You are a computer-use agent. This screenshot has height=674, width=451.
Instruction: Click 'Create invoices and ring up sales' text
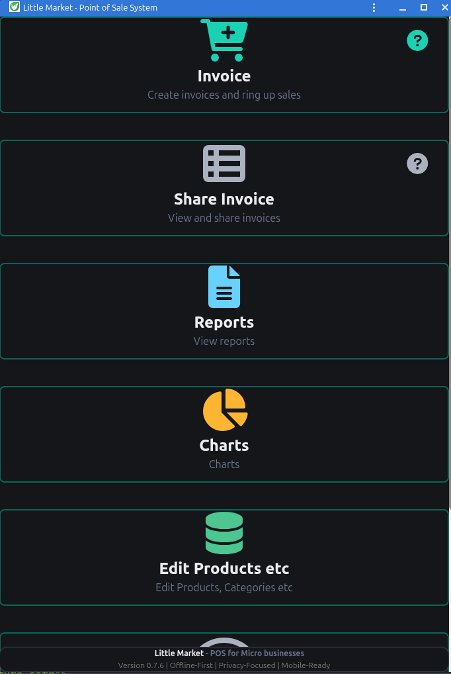click(x=224, y=95)
